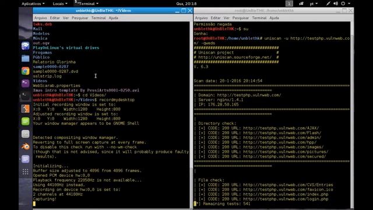Open Arquivo menu in right terminal
Viewport: 373px width, 210px height.
point(201,18)
